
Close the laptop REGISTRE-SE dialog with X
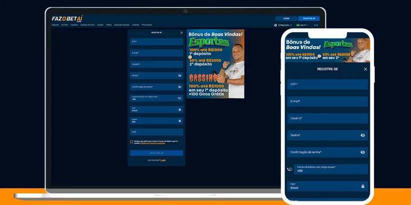[x=181, y=32]
